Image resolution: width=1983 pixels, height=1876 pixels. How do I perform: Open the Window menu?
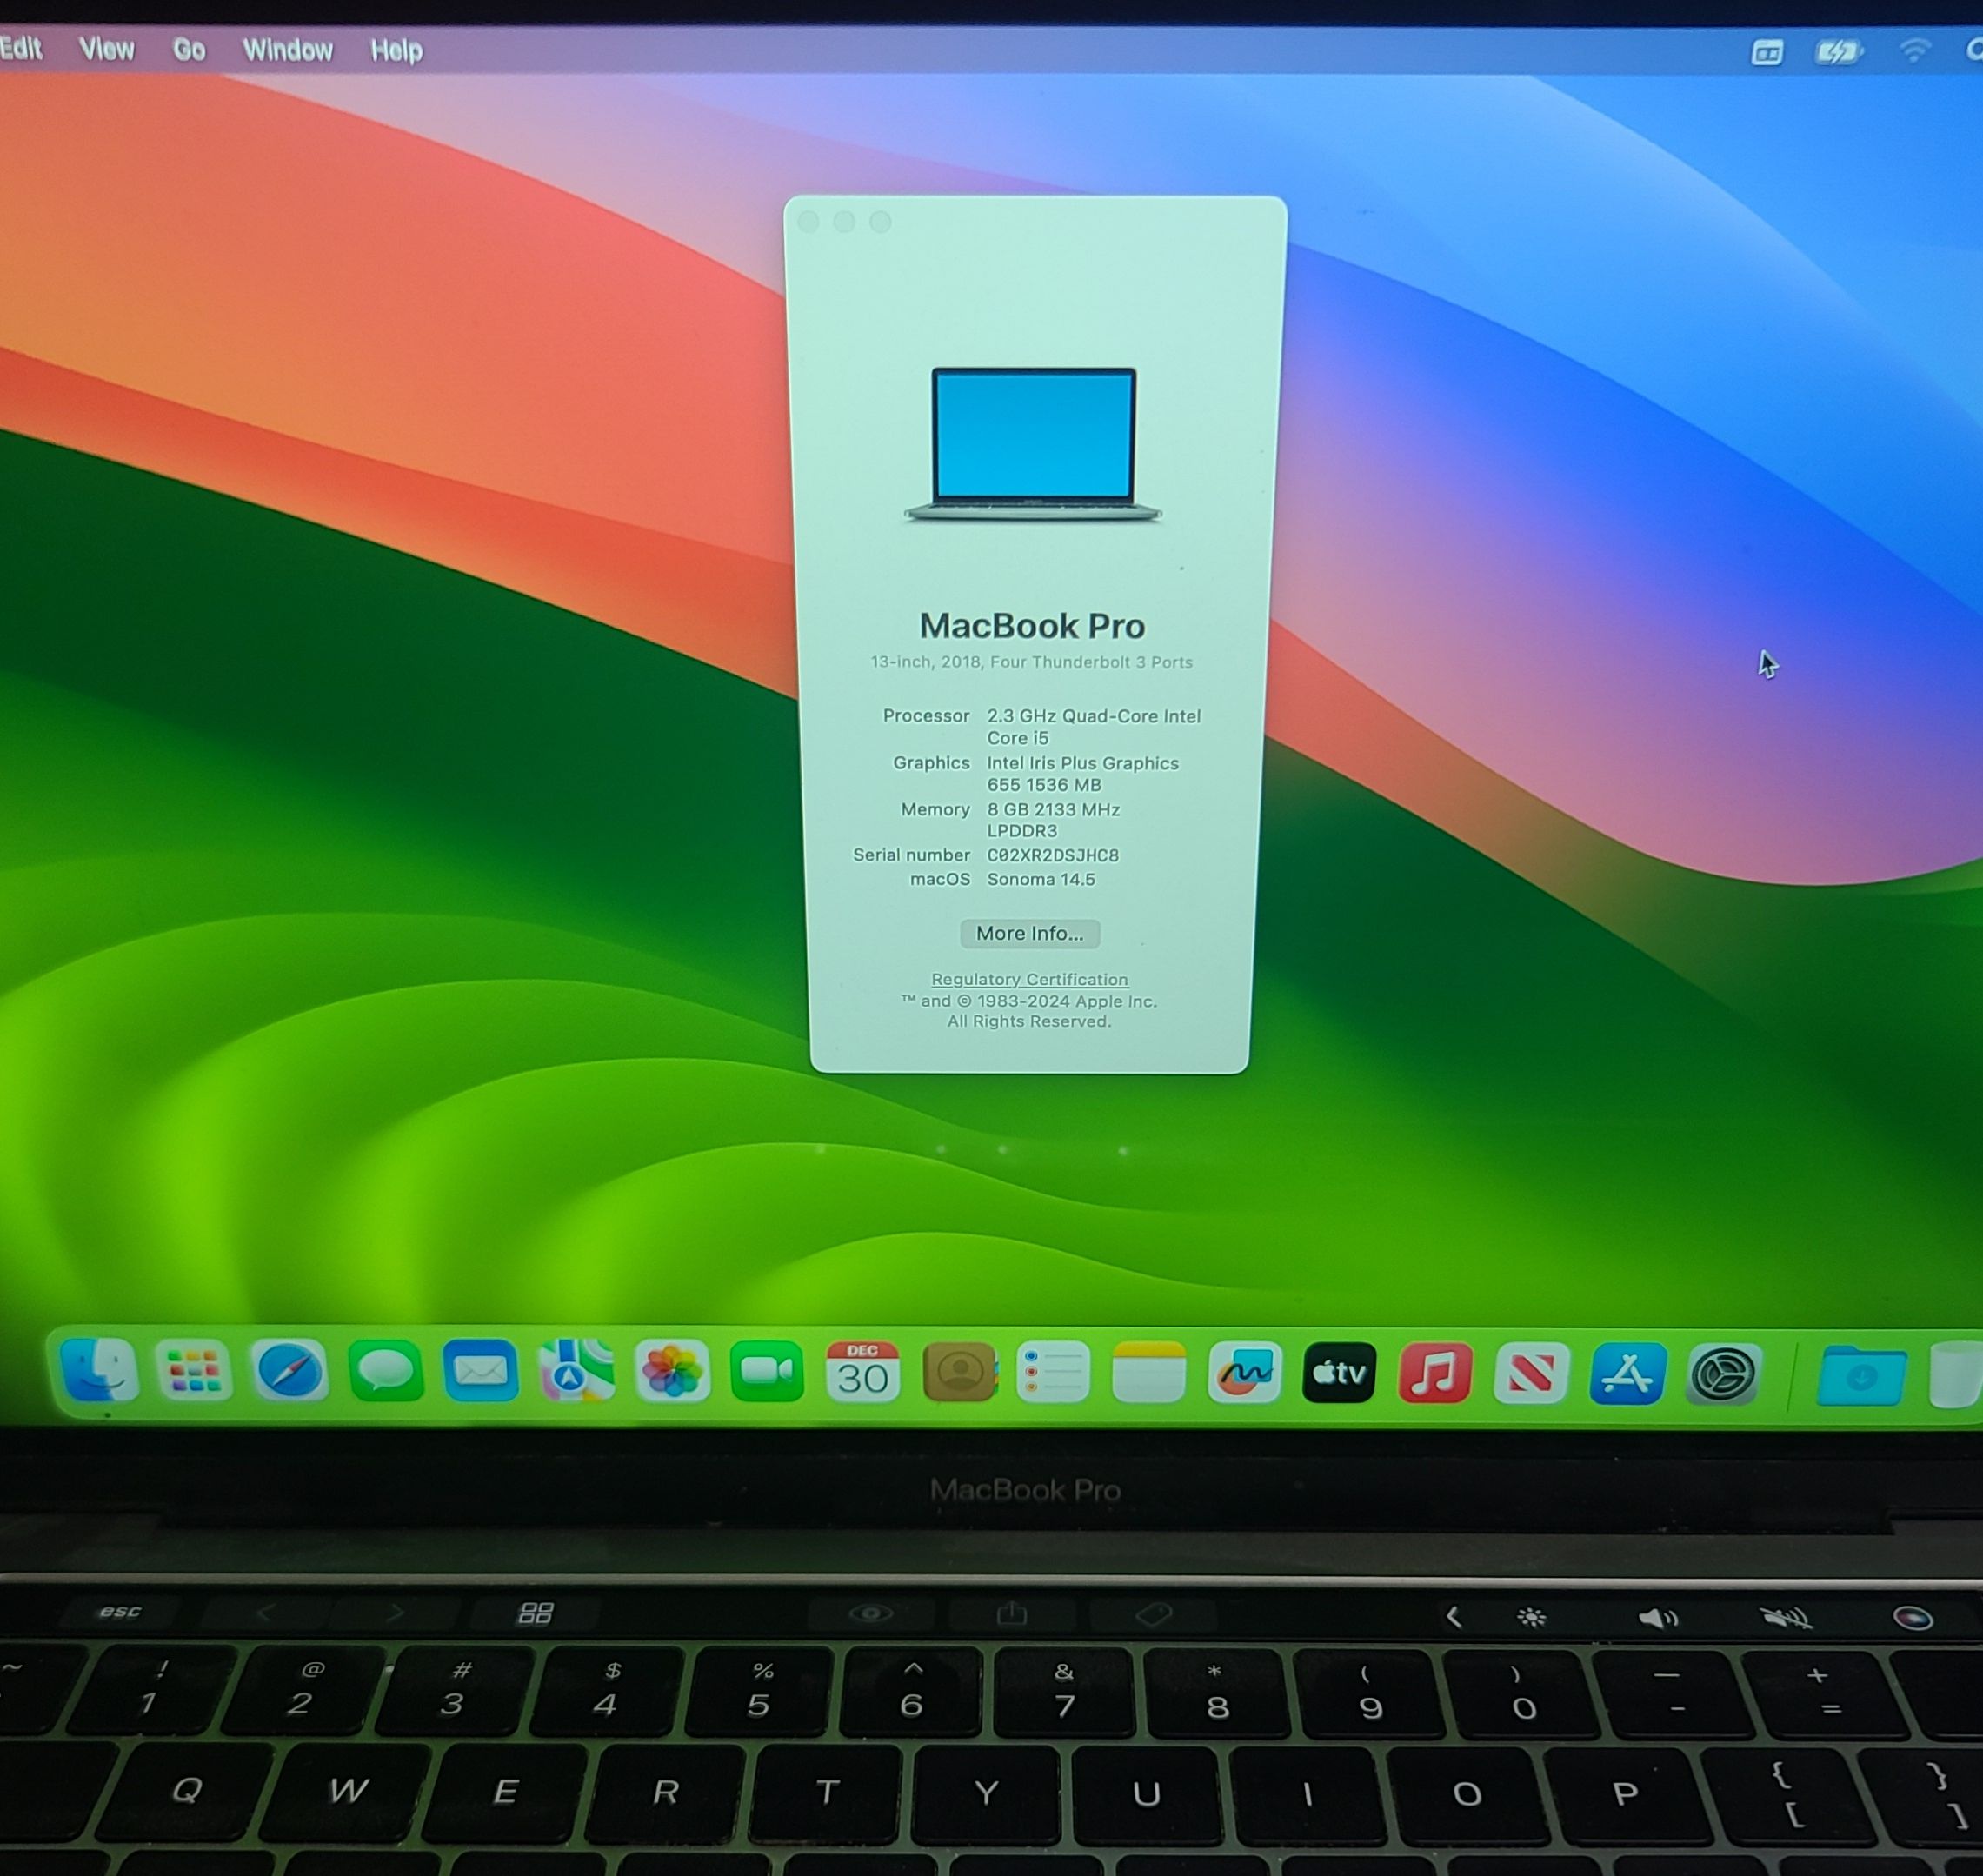288,50
